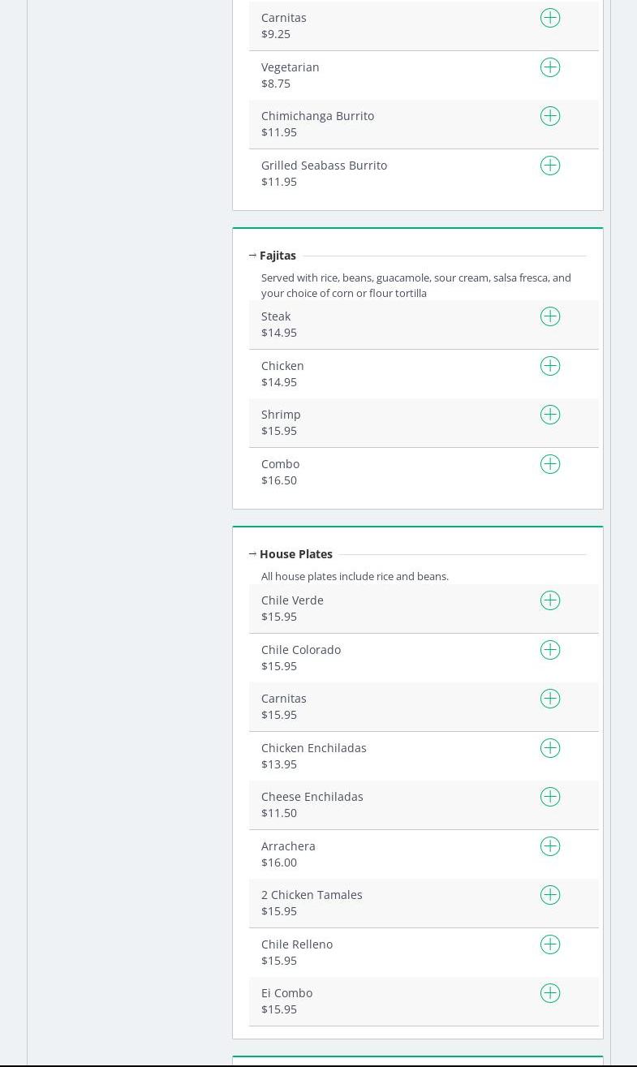Add Carnitas burrito for $9.25
This screenshot has width=637, height=1067.
550,18
